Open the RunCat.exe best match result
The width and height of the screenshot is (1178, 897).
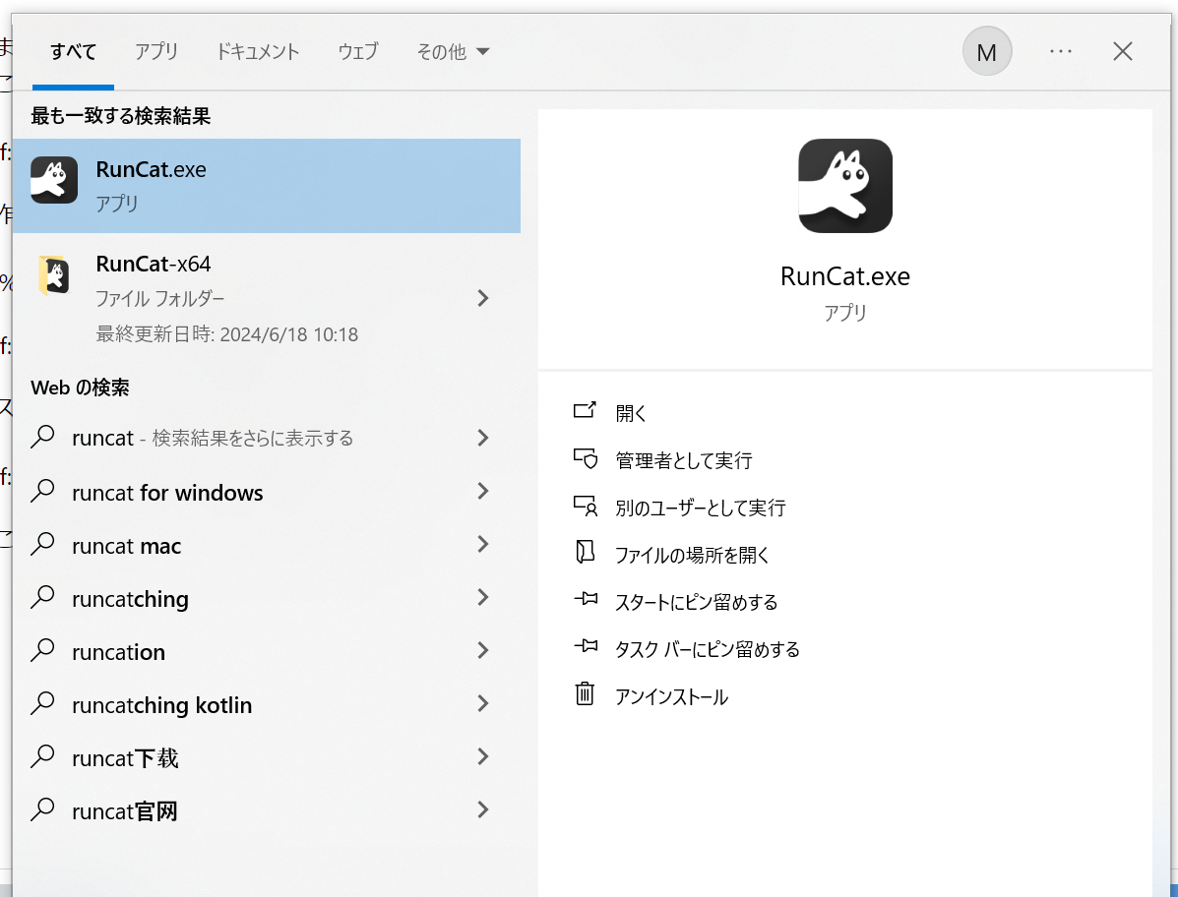point(267,186)
